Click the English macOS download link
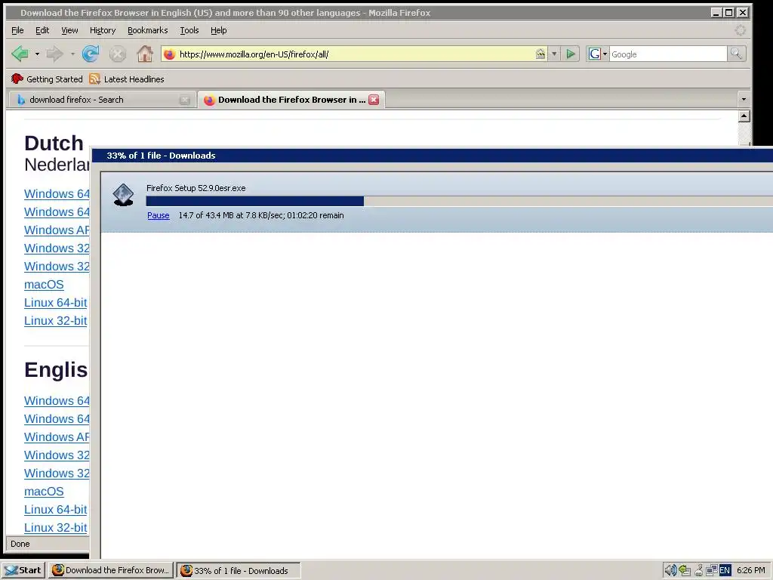This screenshot has height=580, width=773. coord(44,491)
